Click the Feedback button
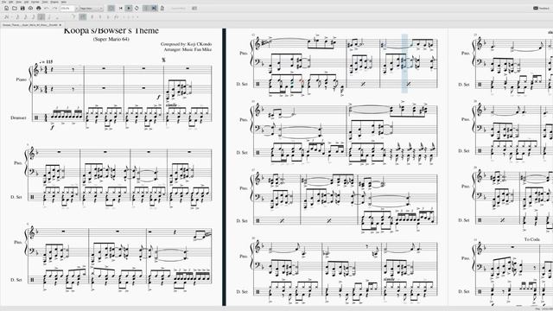 [541, 8]
